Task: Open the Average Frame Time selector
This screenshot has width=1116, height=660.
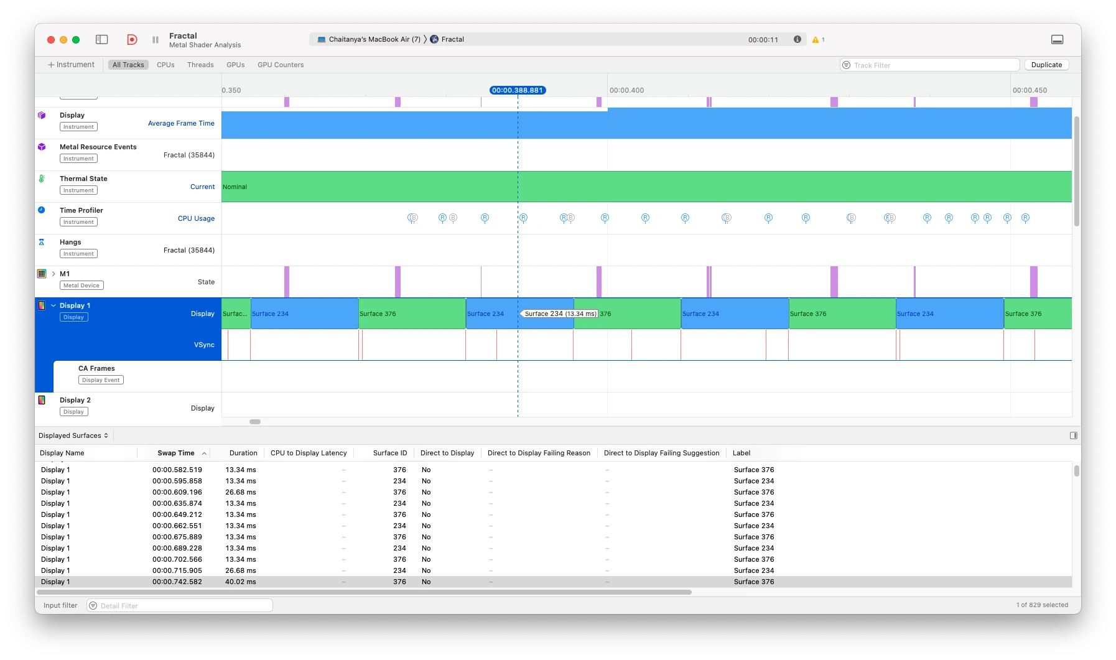Action: click(x=181, y=123)
